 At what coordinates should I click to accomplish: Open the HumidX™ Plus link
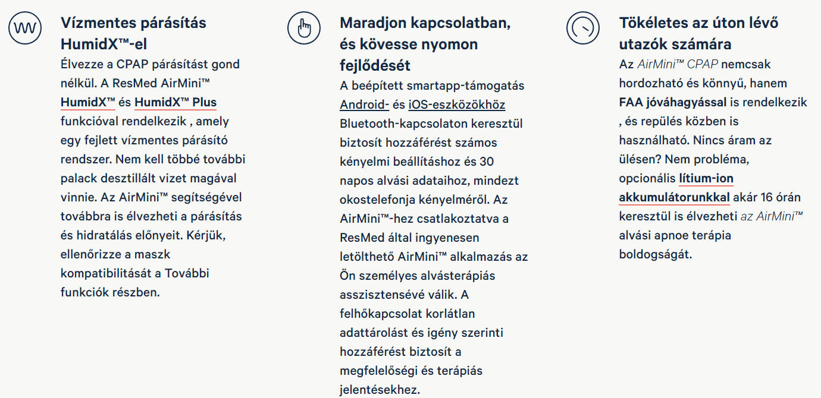(176, 102)
